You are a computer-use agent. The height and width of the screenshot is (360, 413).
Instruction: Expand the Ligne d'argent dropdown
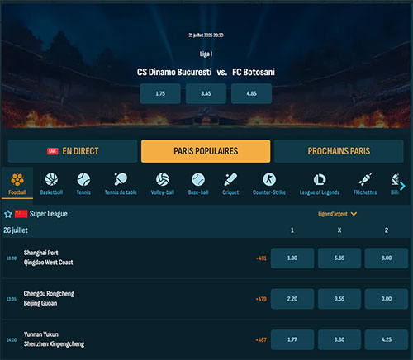coord(337,214)
